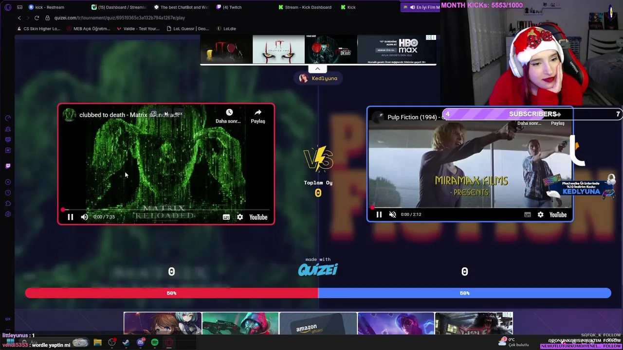Open the sidebar player icon
The height and width of the screenshot is (350, 623).
coord(8,182)
